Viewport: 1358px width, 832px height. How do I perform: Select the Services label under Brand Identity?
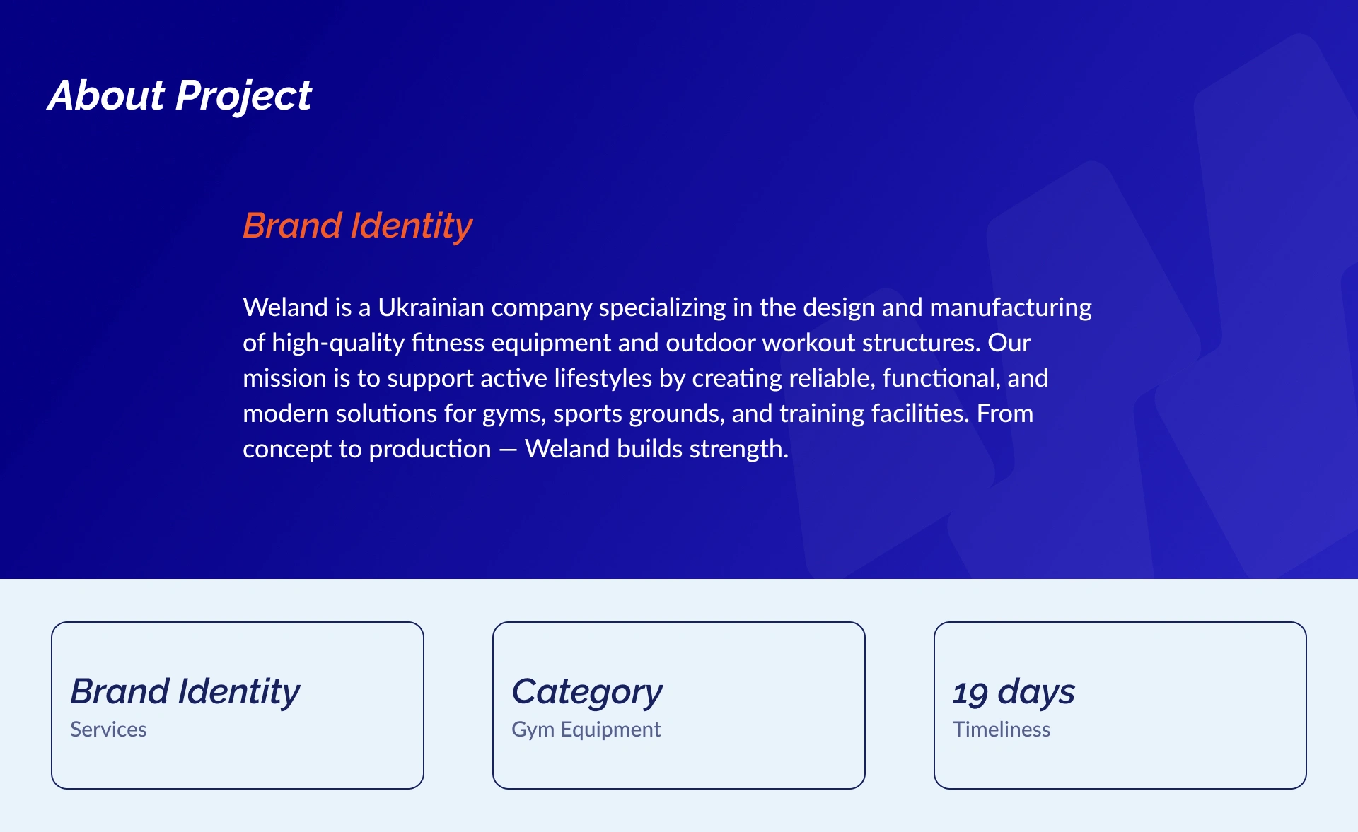pos(108,730)
